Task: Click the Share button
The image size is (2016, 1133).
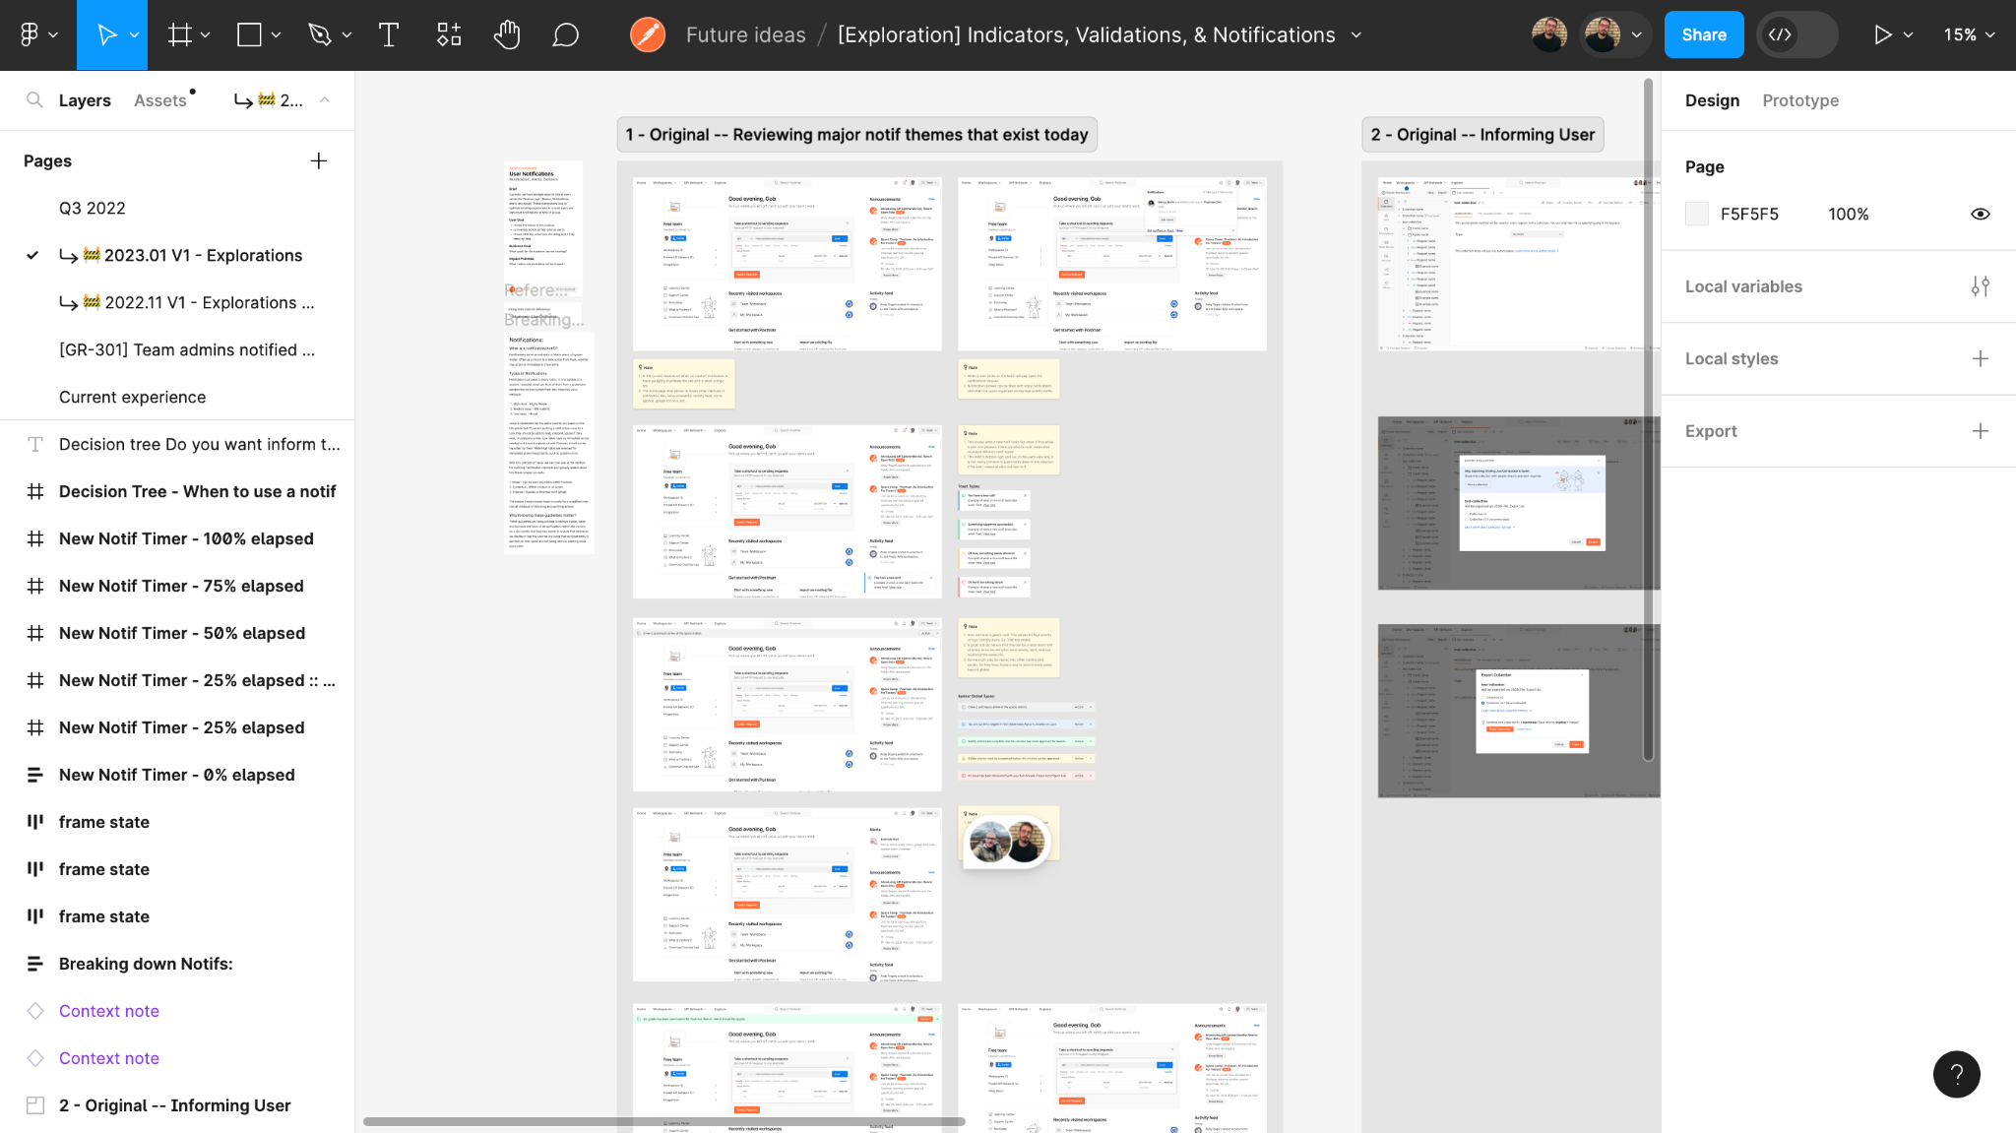Action: tap(1703, 35)
